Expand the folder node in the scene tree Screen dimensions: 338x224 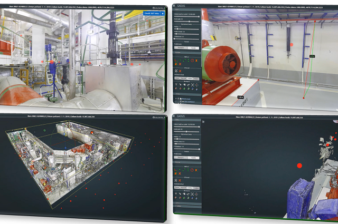click(176, 99)
